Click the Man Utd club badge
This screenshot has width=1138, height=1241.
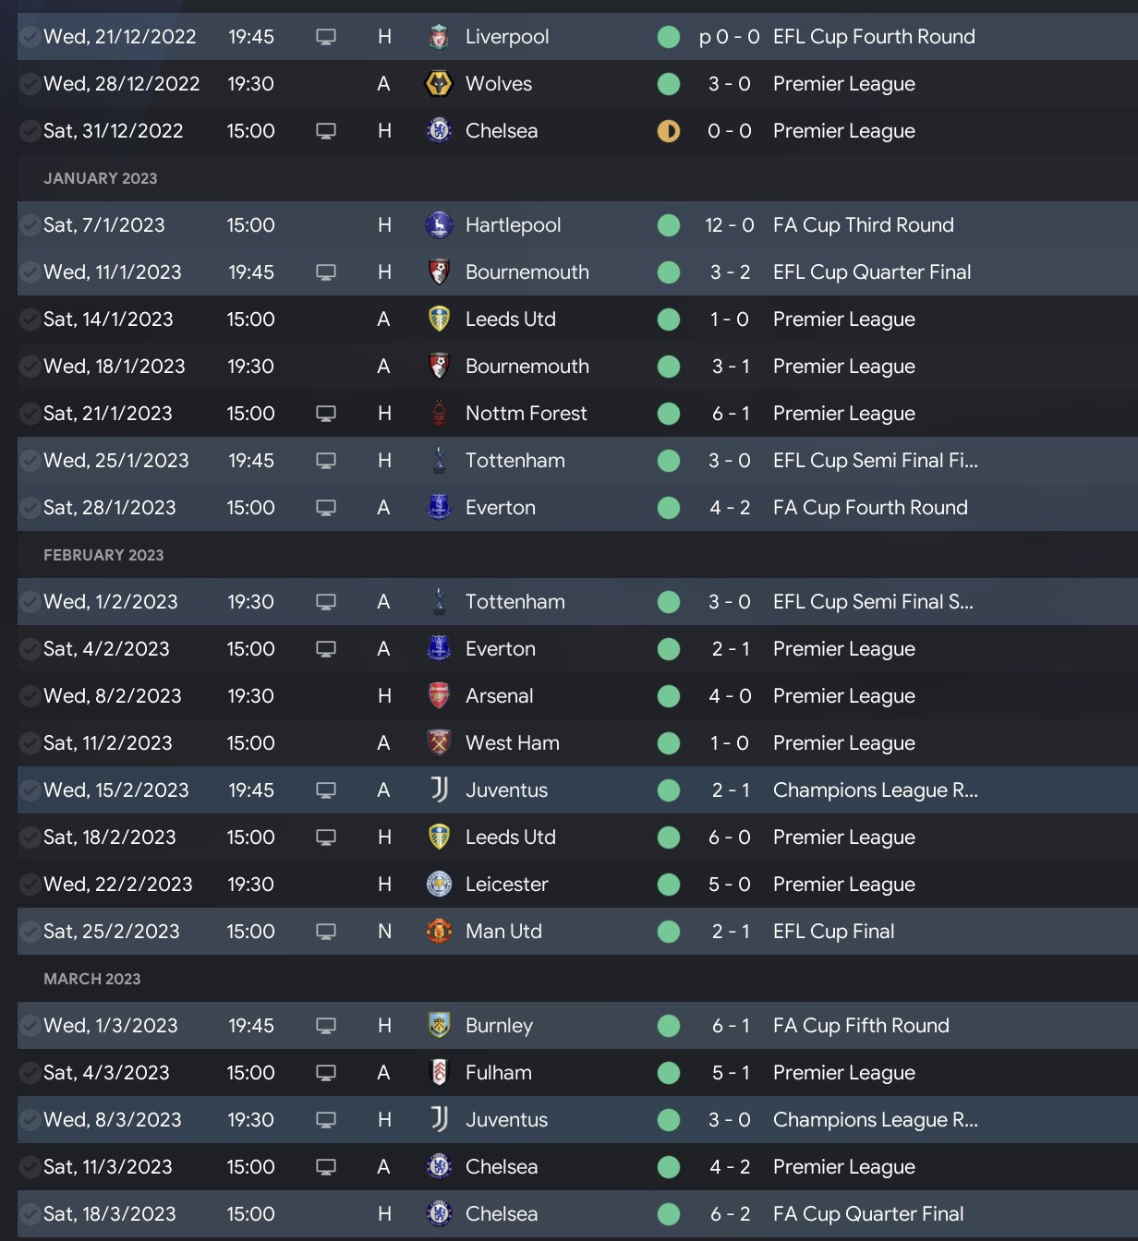[x=439, y=932]
